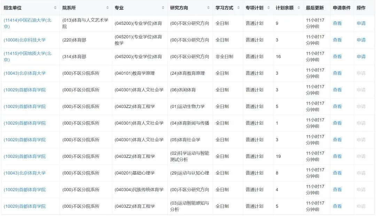The image size is (376, 216).
Task: Click 查看 in the 科学运动与智能测试分析 row
Action: click(x=337, y=156)
